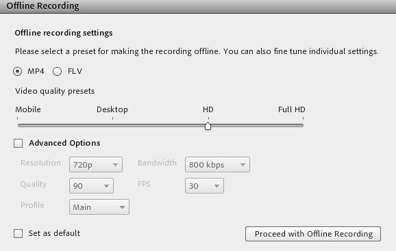
Task: Click the Desktop preset label
Action: pos(112,109)
